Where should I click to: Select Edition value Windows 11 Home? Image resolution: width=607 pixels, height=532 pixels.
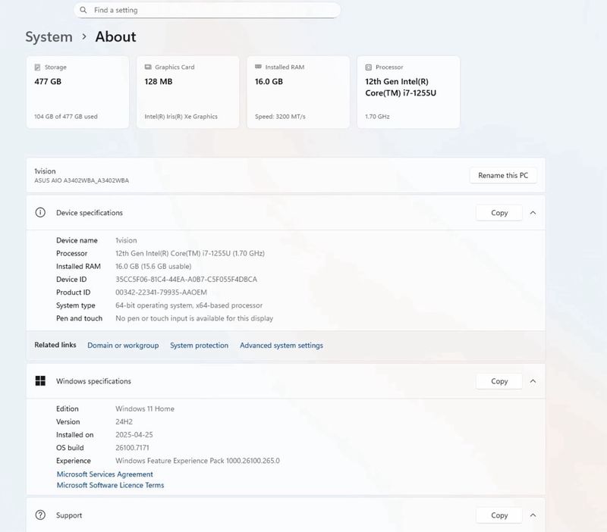(145, 408)
